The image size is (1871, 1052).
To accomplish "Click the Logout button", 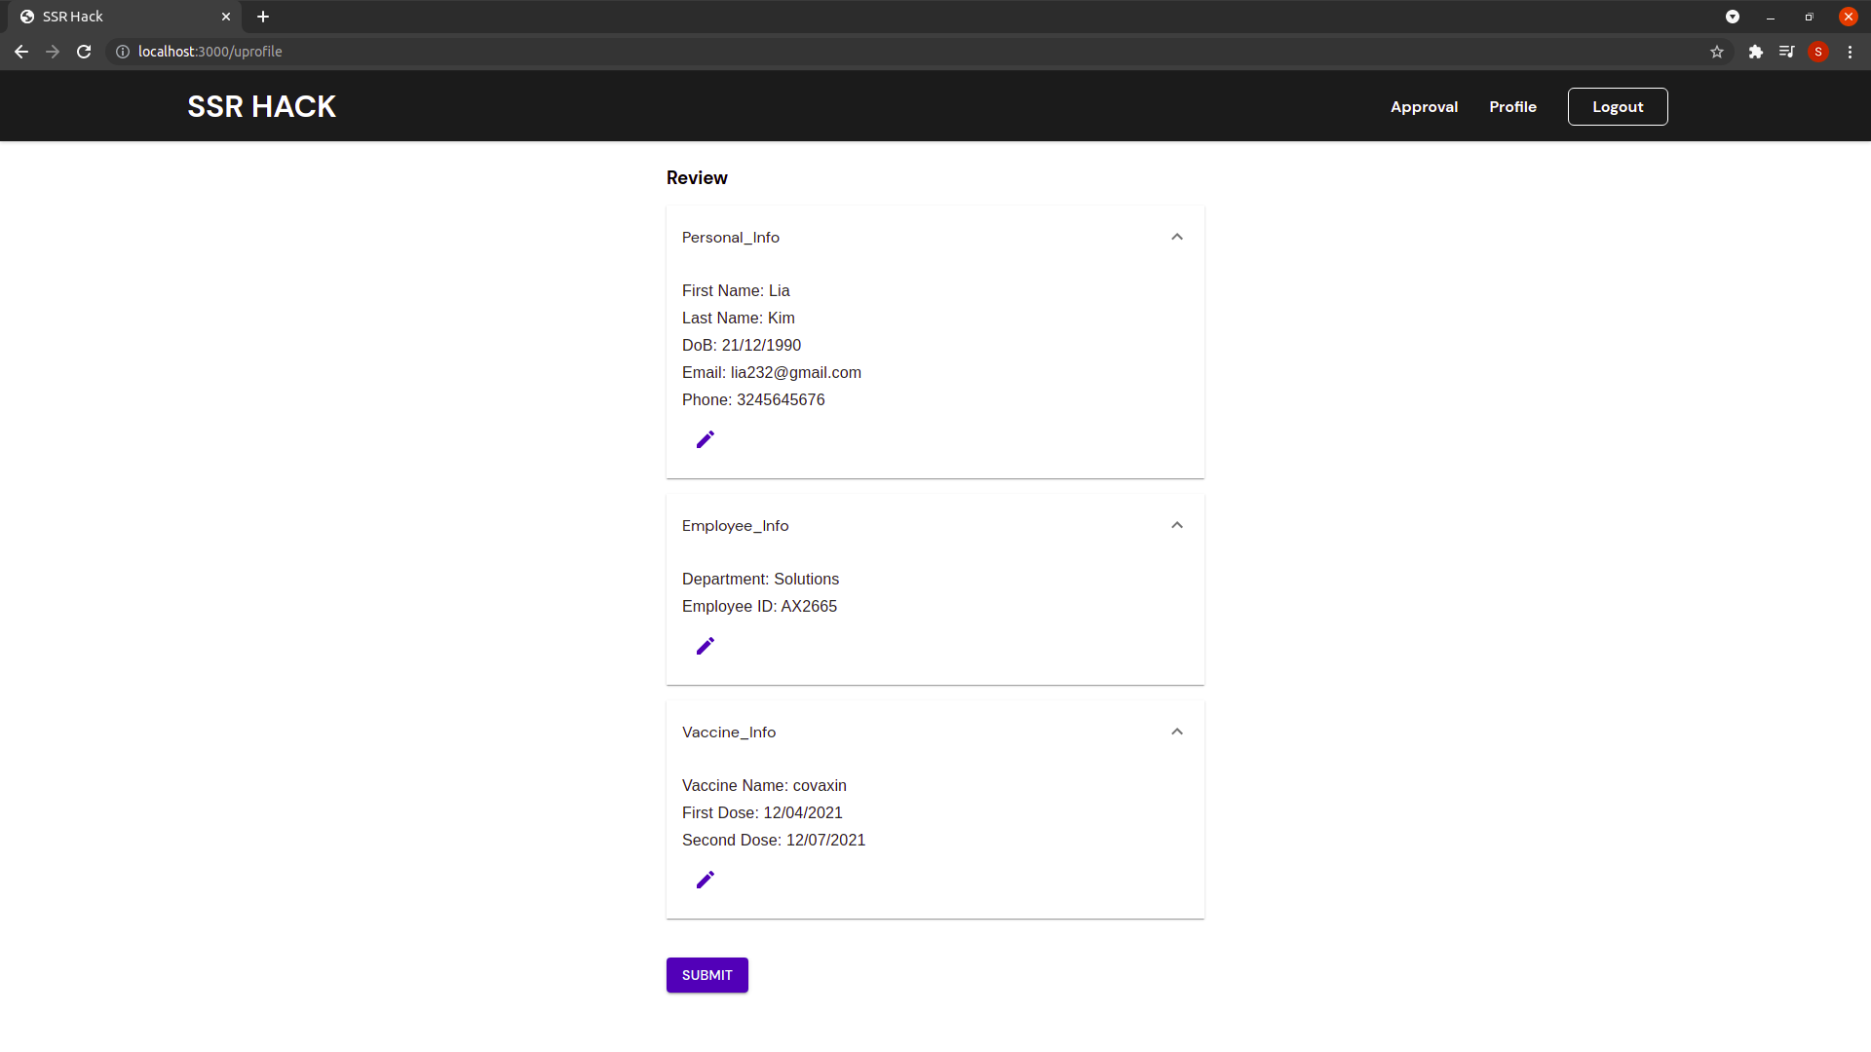I will tap(1618, 107).
